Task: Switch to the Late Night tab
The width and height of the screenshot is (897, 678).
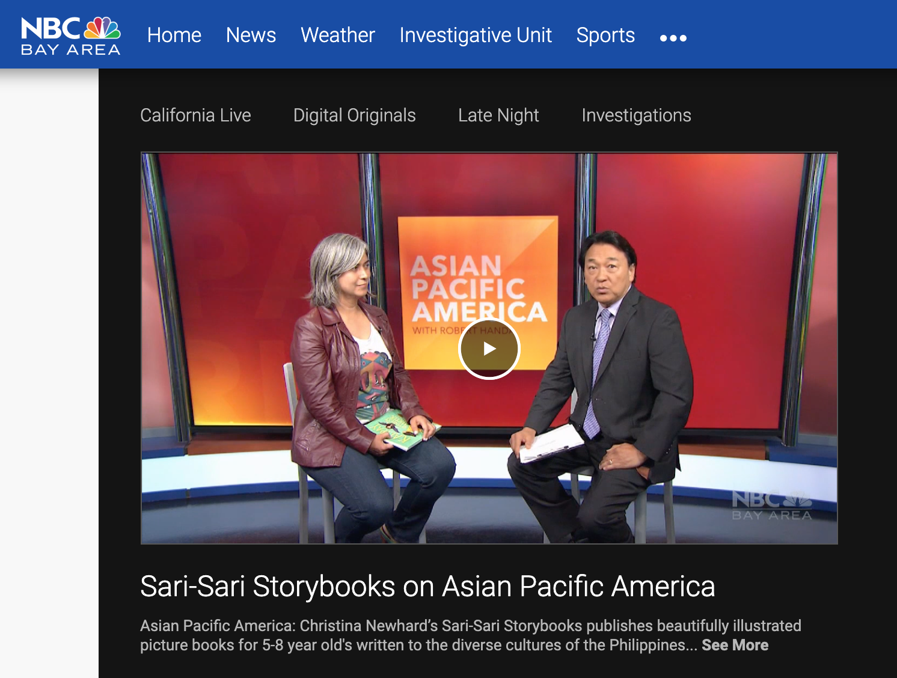Action: click(498, 115)
